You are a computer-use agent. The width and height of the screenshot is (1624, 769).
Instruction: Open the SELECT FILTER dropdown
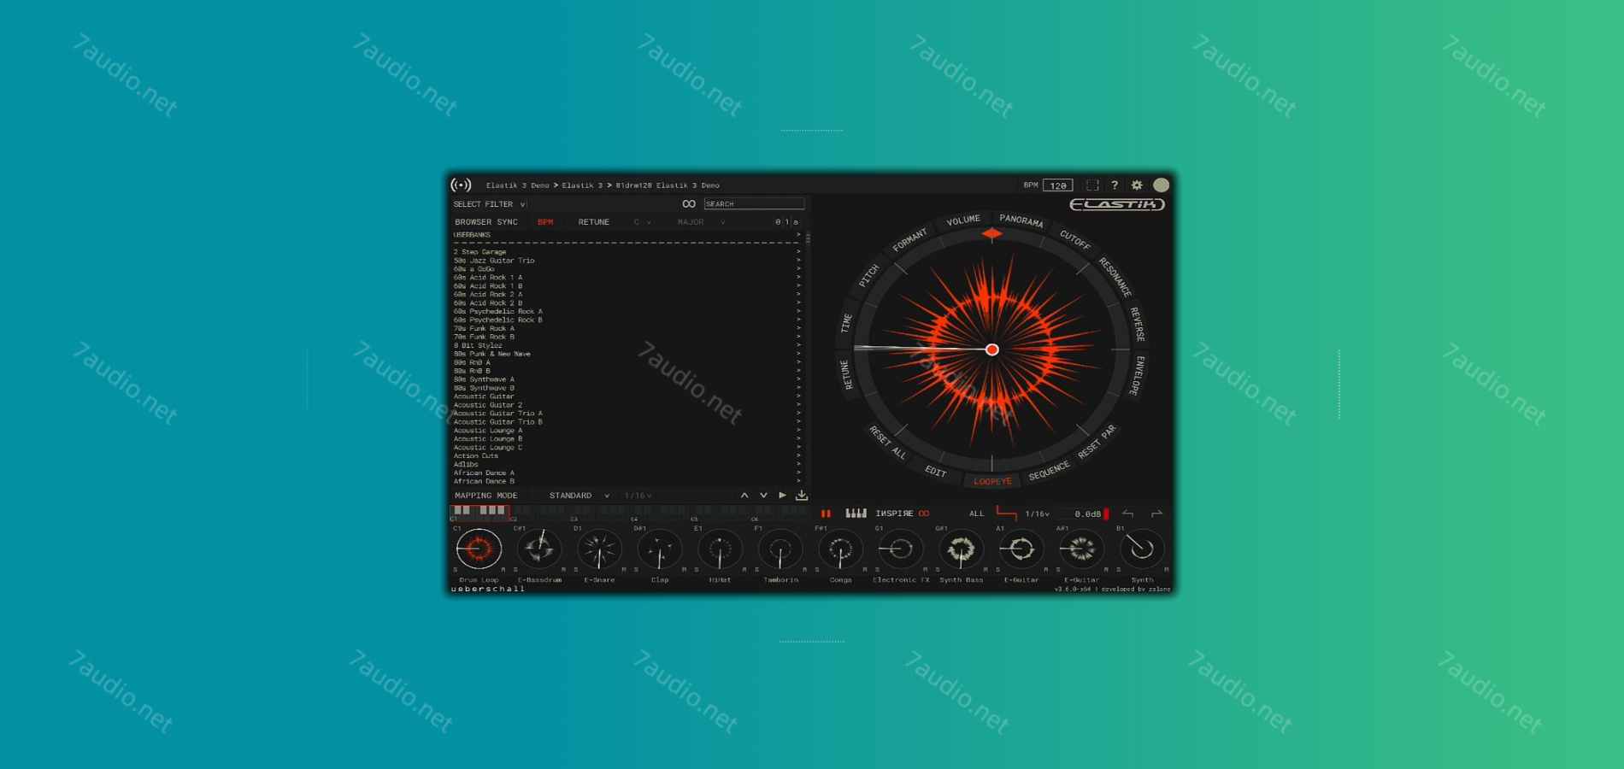pyautogui.click(x=488, y=204)
